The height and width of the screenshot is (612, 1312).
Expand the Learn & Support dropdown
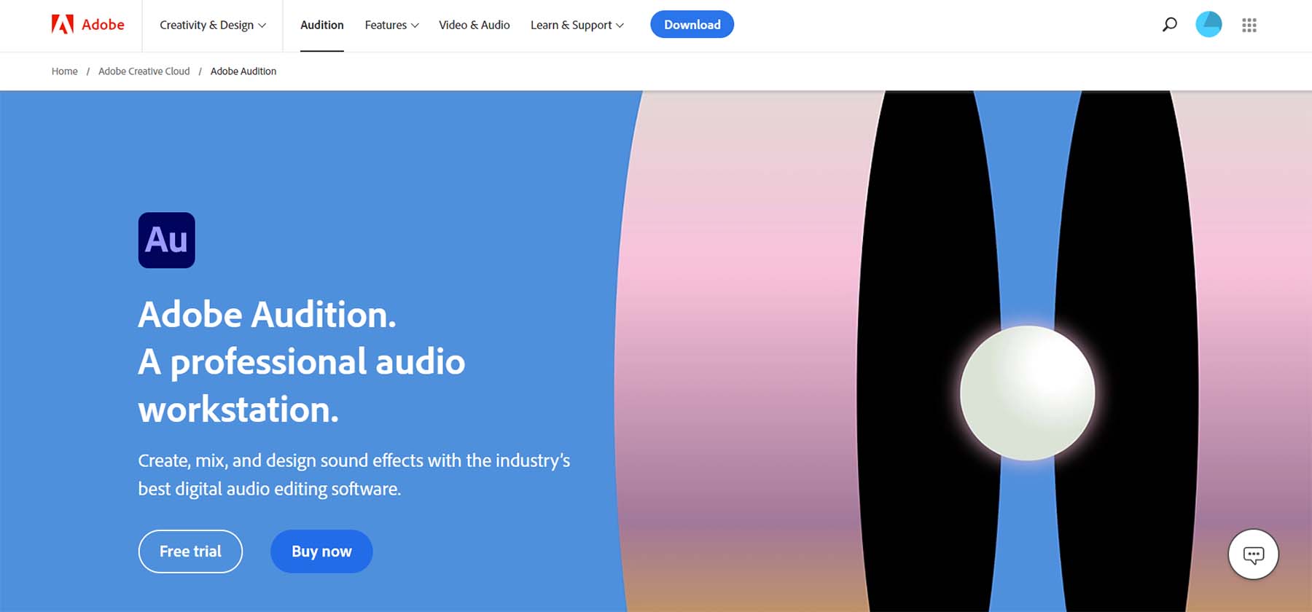pyautogui.click(x=577, y=25)
